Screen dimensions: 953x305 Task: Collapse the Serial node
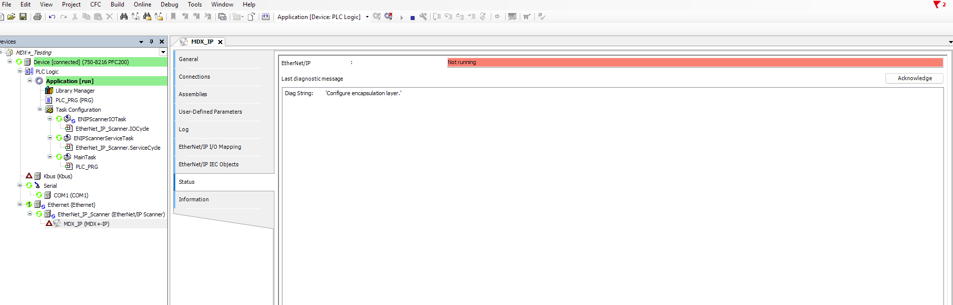20,185
